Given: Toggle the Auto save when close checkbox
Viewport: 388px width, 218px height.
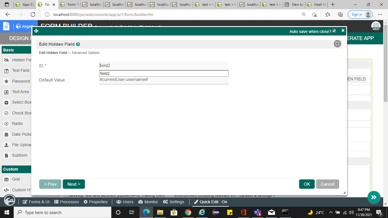Looking at the screenshot, I should (x=334, y=31).
